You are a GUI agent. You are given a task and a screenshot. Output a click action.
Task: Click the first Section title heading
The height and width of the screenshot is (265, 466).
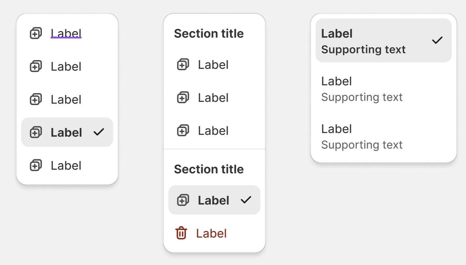point(209,34)
